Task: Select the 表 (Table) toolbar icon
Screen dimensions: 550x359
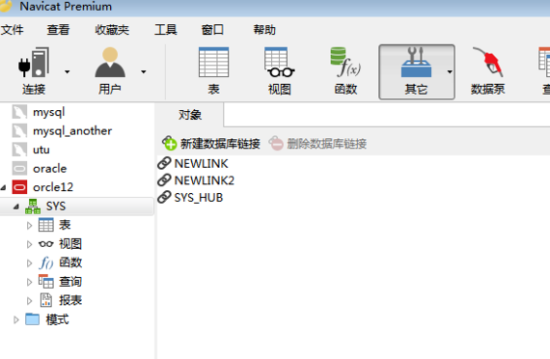Action: tap(213, 63)
